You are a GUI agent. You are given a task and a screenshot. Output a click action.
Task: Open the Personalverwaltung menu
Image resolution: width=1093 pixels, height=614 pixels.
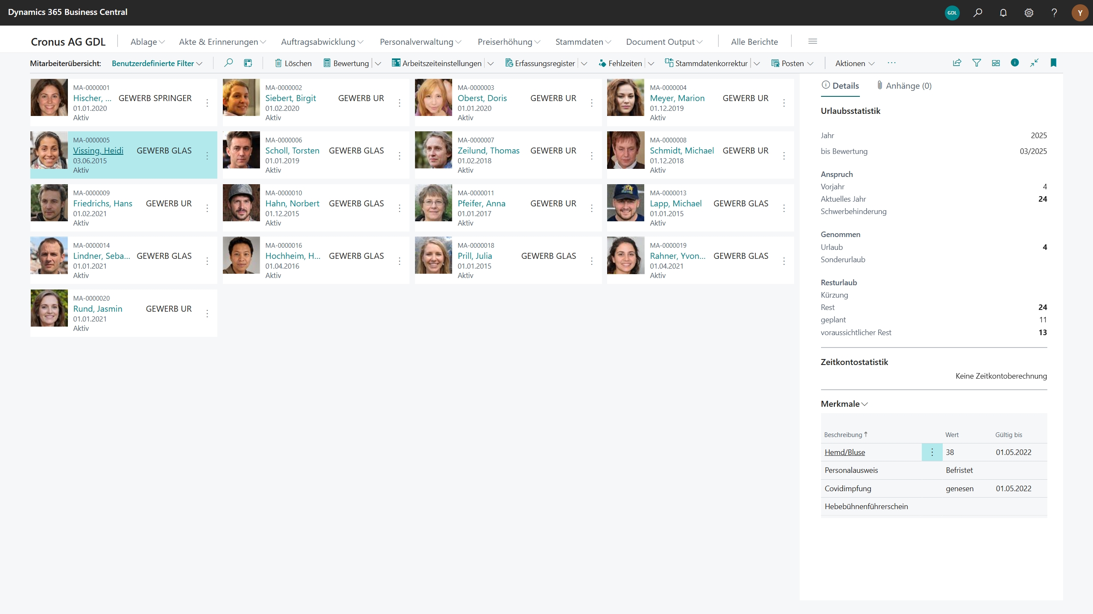(x=420, y=42)
